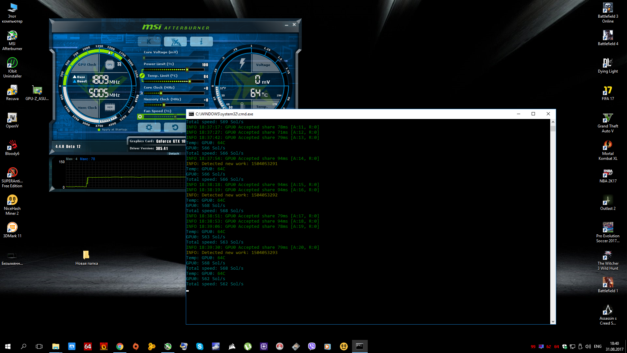Click the GPU Clock popout arrow icon
Image resolution: width=627 pixels, height=353 pixels.
[119, 64]
